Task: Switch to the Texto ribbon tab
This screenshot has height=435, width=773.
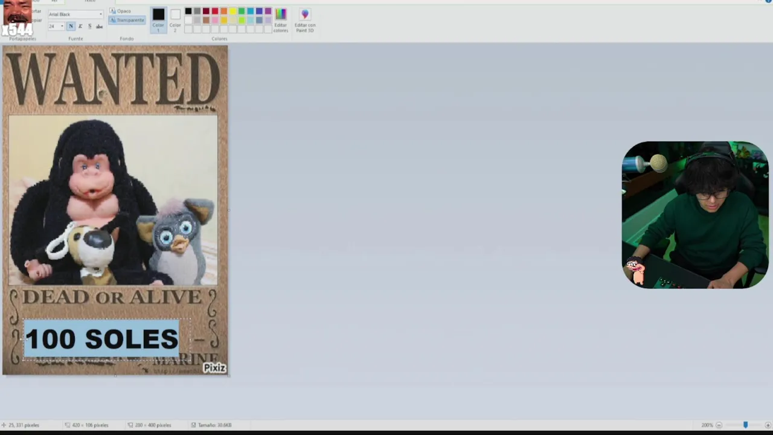Action: pos(89,1)
